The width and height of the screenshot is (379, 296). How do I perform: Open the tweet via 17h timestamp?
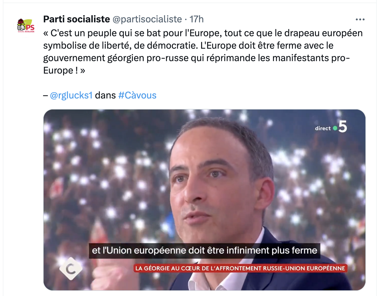197,19
